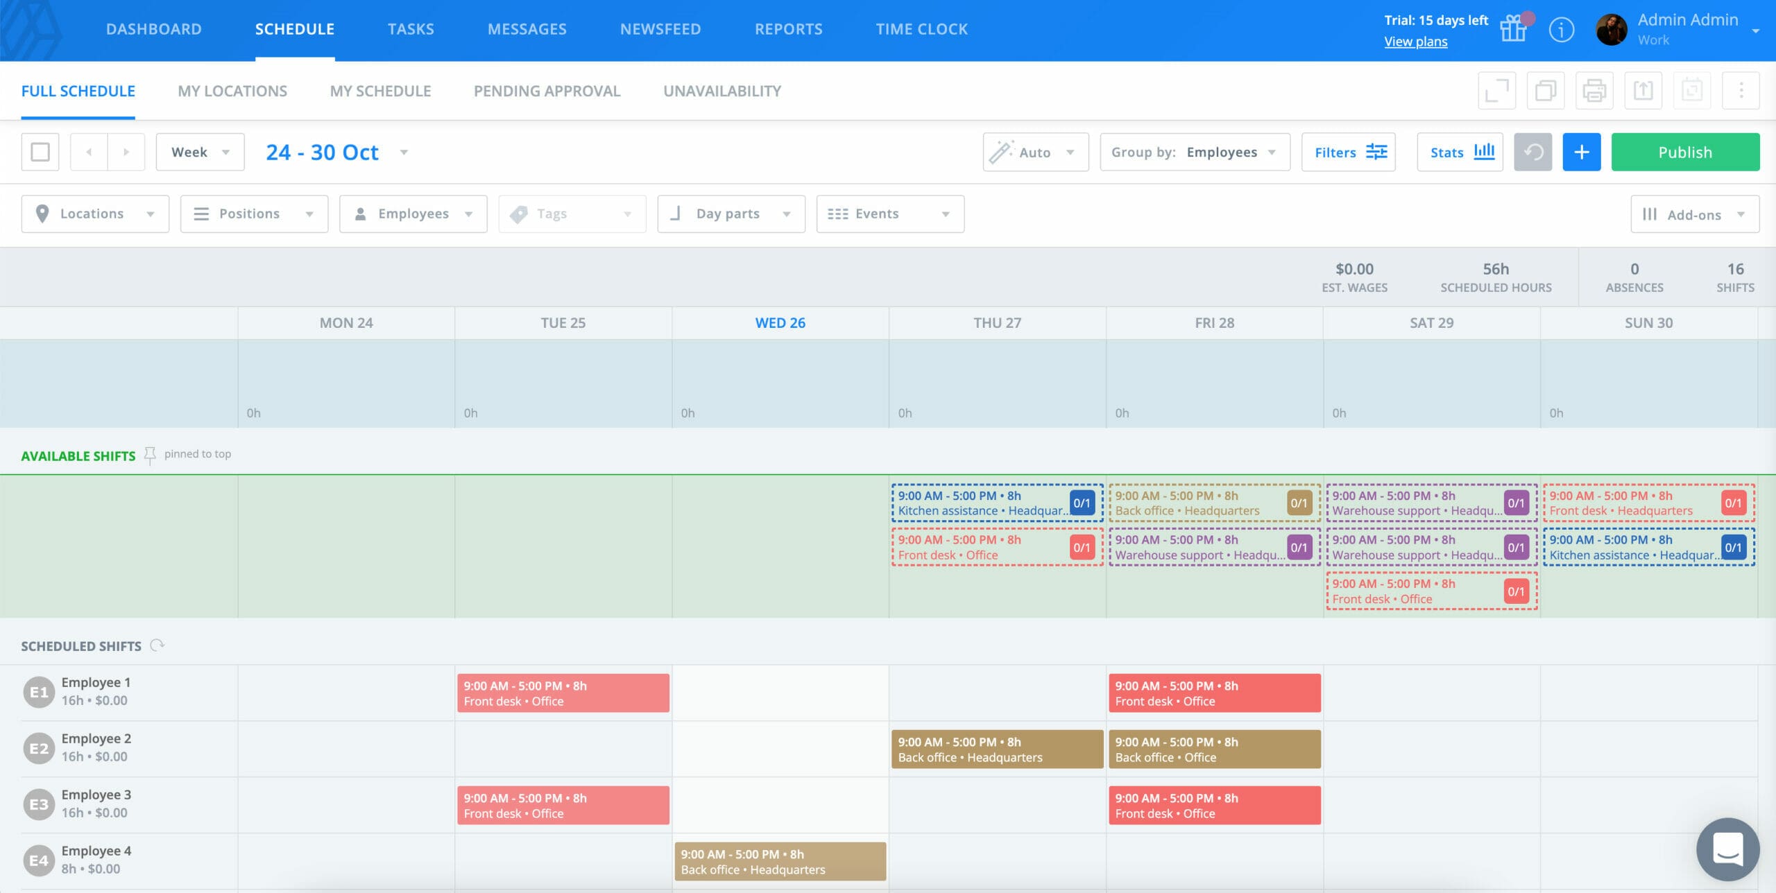Click the fullscreen expand icon above the schedule
The image size is (1776, 893).
click(x=1496, y=90)
